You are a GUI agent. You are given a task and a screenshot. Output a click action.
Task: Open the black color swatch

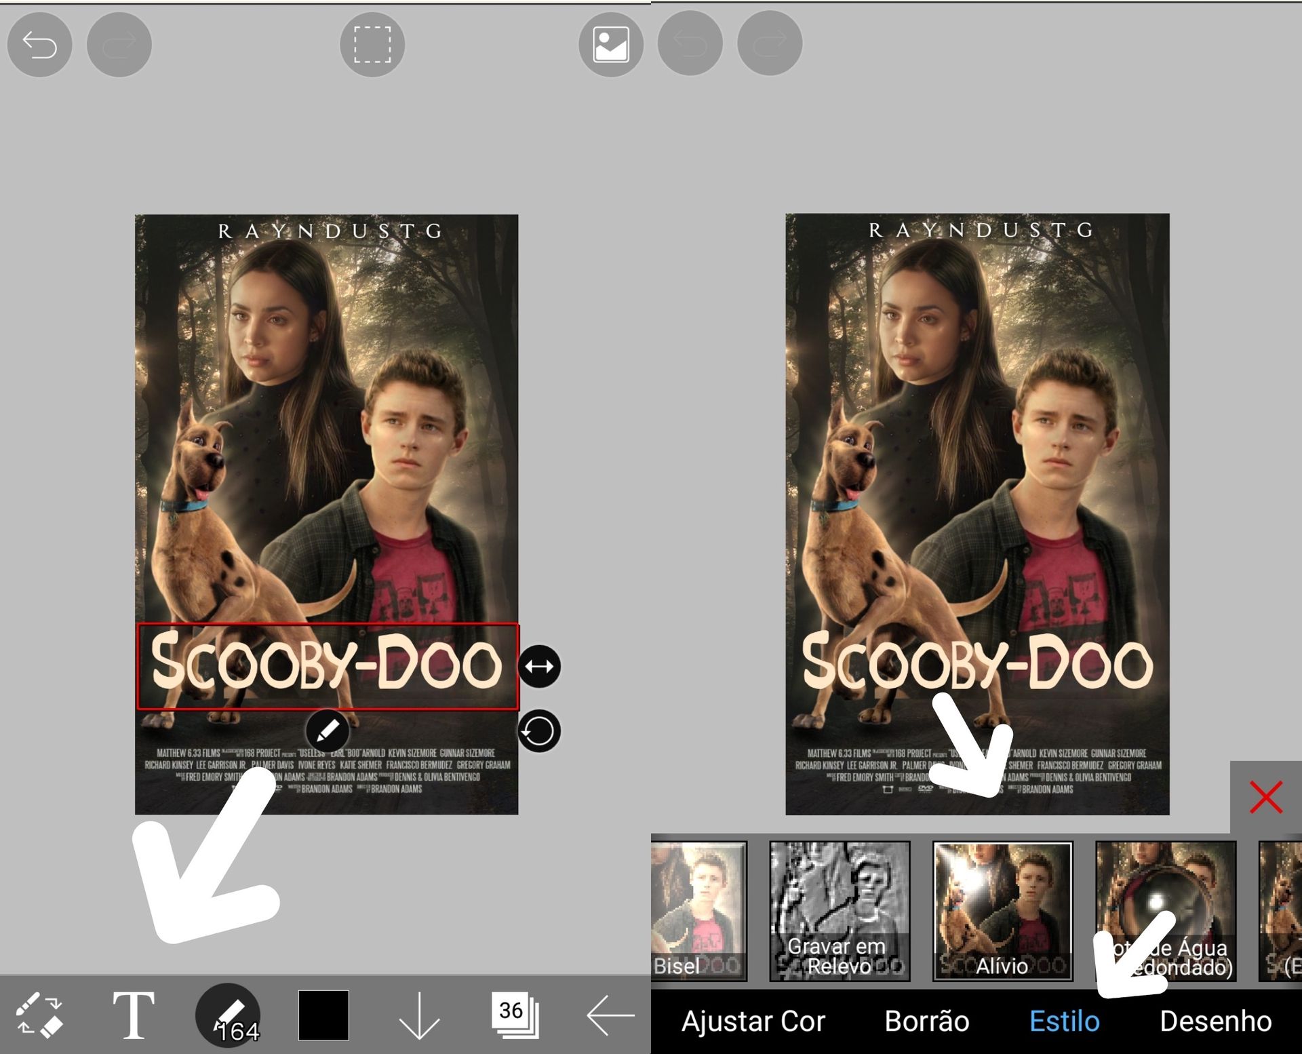click(x=323, y=1015)
